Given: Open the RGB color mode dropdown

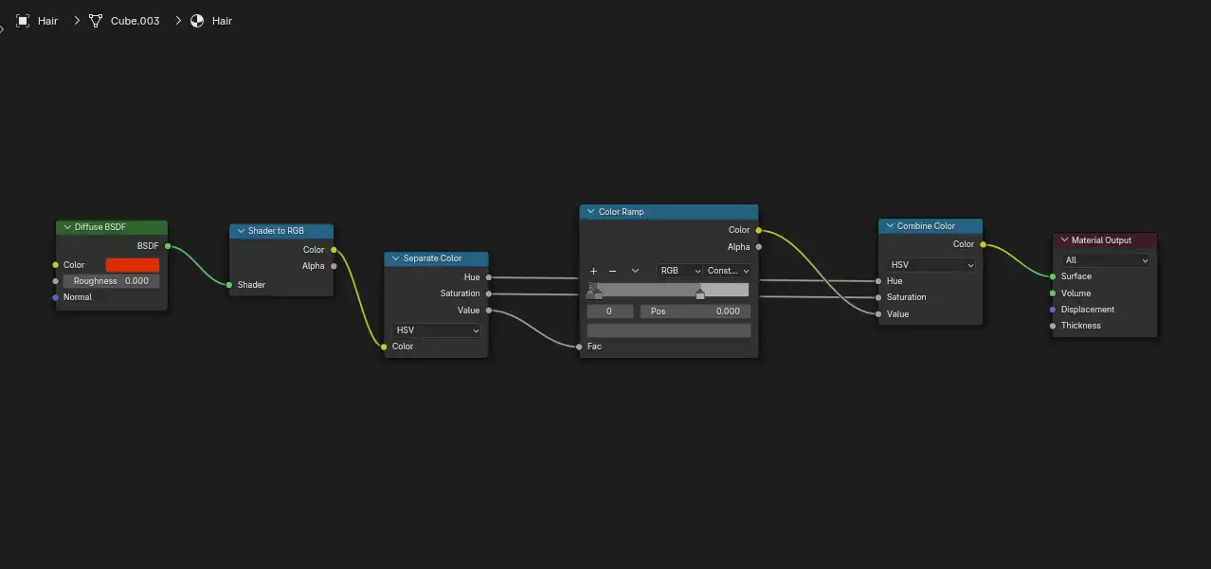Looking at the screenshot, I should click(678, 271).
